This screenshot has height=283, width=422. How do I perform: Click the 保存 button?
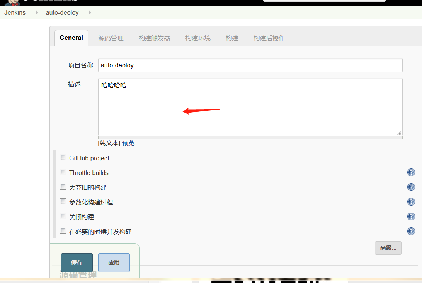[x=77, y=262]
